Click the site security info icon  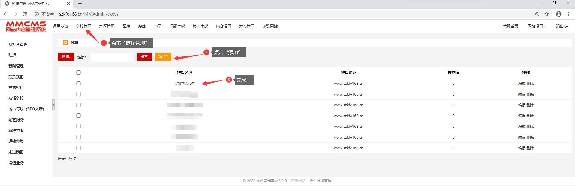(x=37, y=14)
